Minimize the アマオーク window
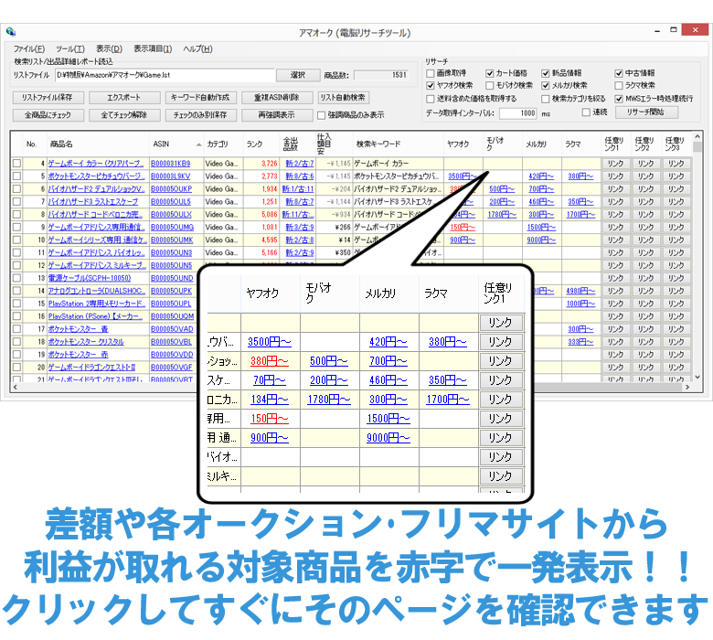Image resolution: width=713 pixels, height=640 pixels. 657,30
